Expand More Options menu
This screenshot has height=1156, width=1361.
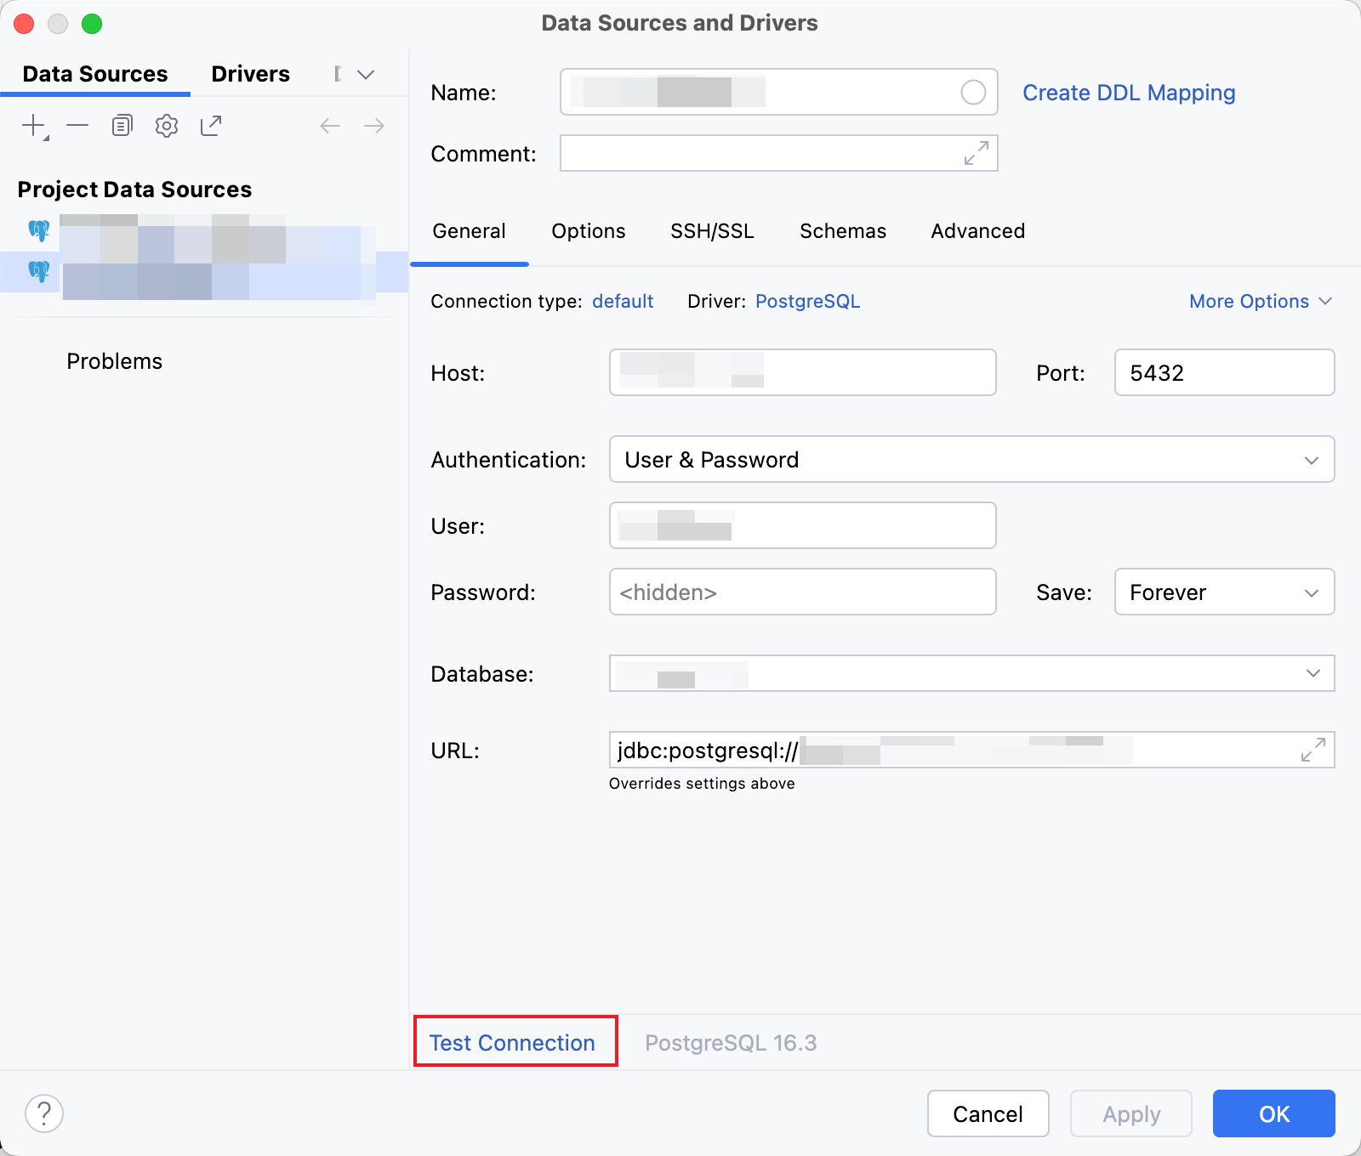1260,301
